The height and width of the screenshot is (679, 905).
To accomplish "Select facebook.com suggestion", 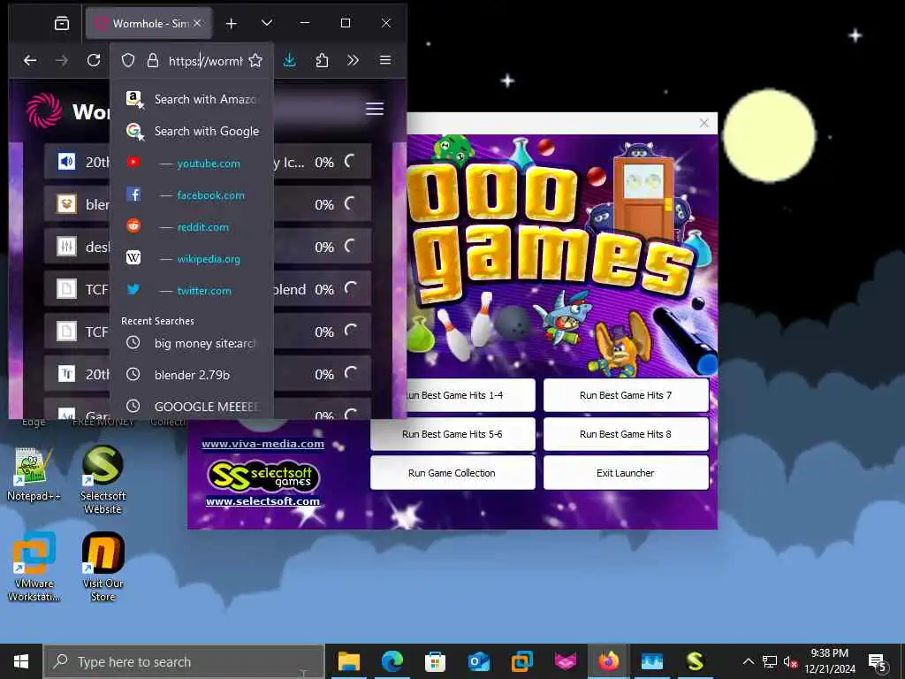I will [x=192, y=195].
